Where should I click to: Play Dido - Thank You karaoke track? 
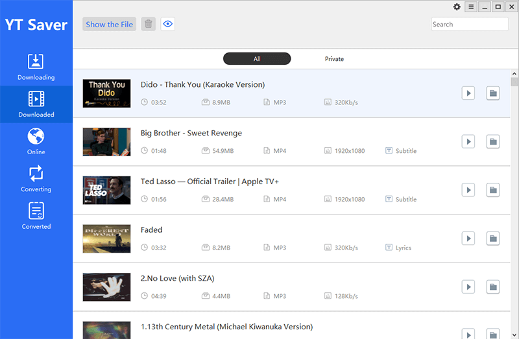[468, 93]
